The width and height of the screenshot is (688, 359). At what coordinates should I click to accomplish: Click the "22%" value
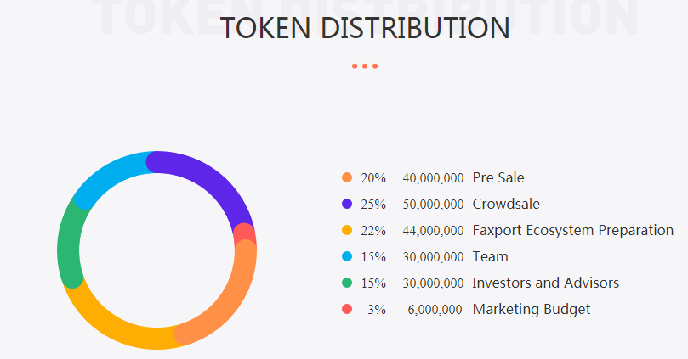[373, 231]
